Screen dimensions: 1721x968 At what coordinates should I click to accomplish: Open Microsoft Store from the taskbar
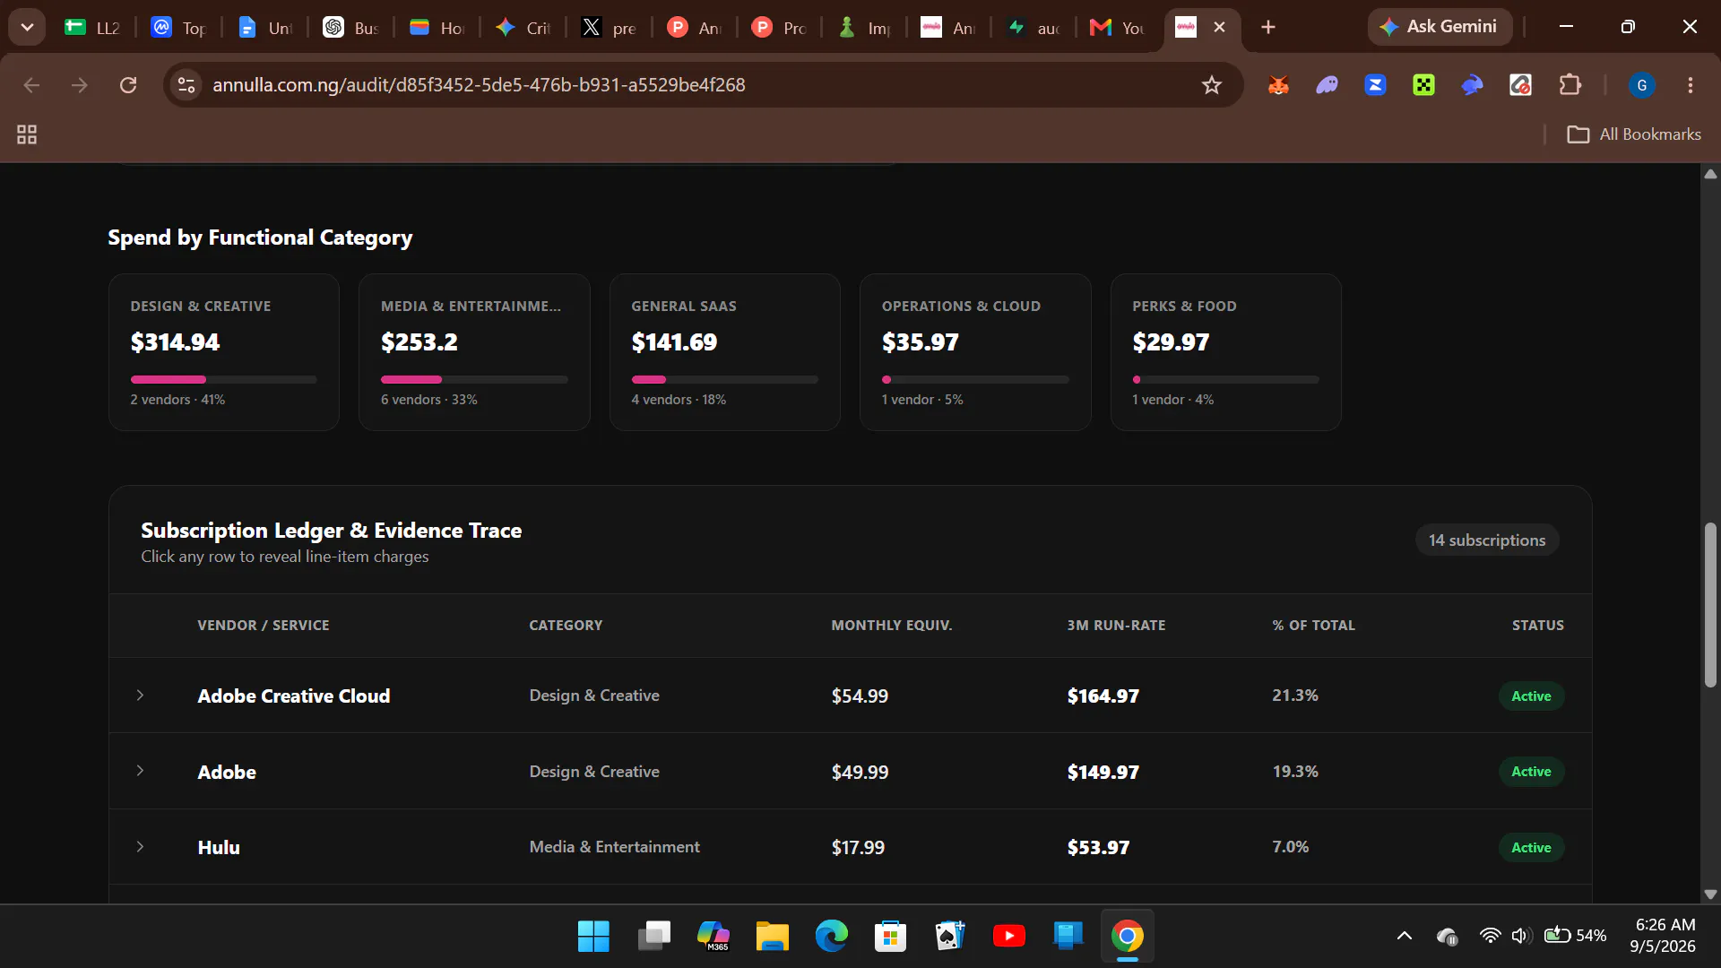tap(890, 936)
